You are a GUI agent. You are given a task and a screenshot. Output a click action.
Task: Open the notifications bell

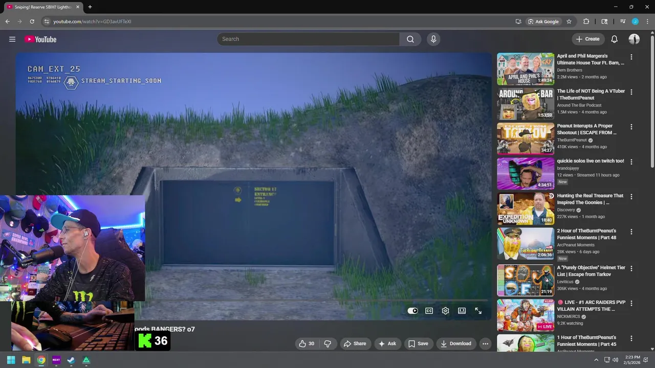(x=614, y=39)
